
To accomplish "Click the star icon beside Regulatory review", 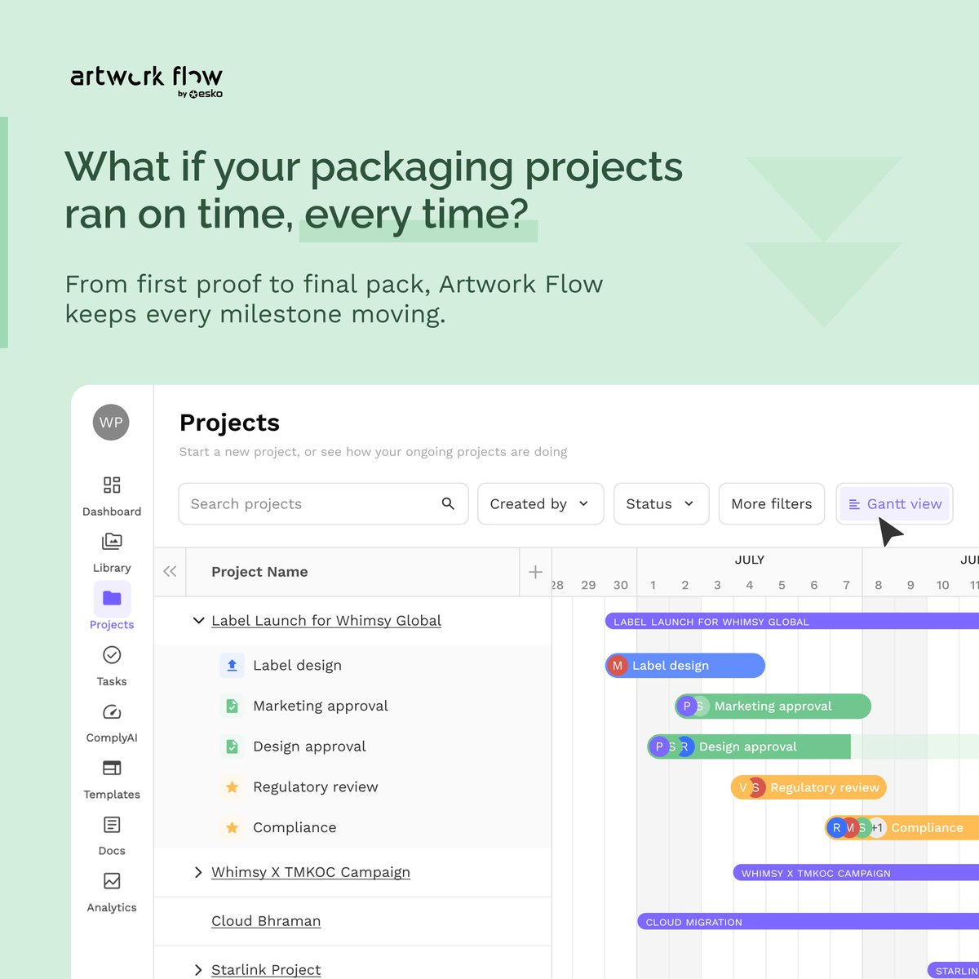I will [x=232, y=786].
